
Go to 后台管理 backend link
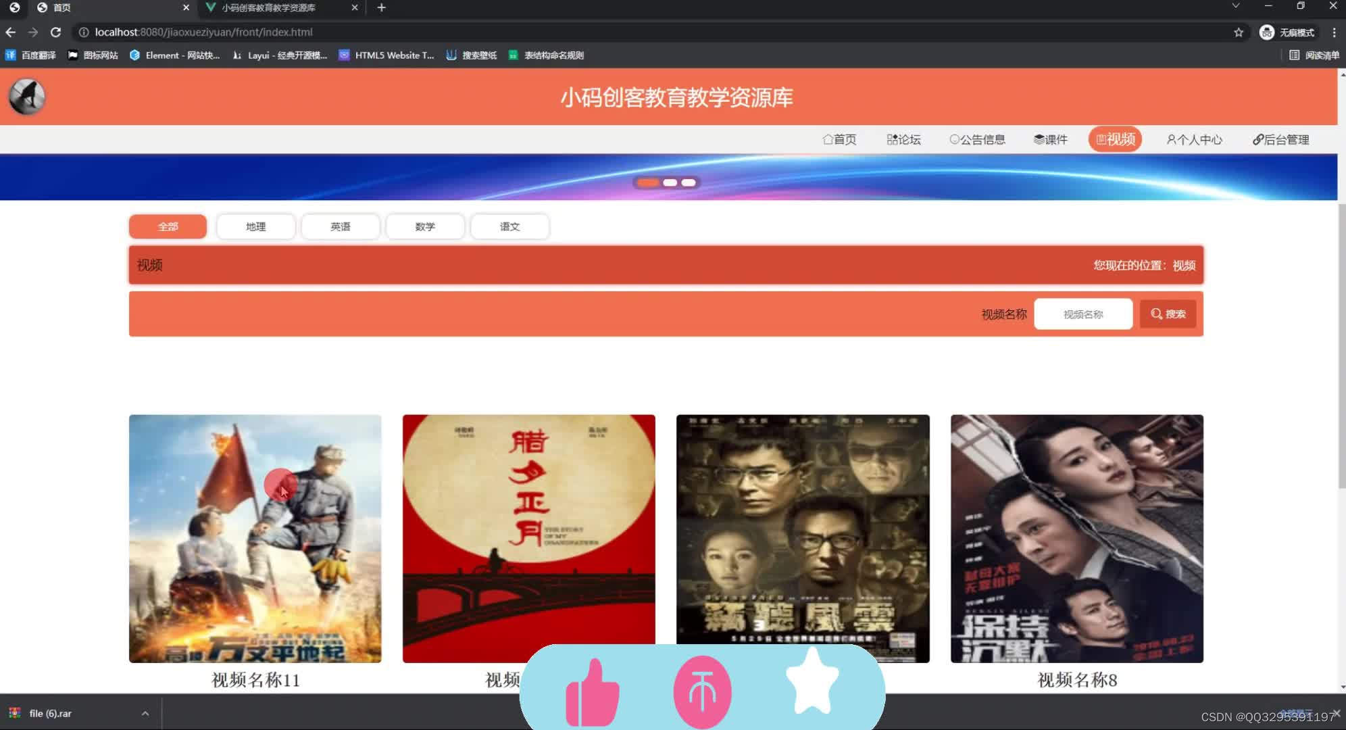pos(1280,139)
